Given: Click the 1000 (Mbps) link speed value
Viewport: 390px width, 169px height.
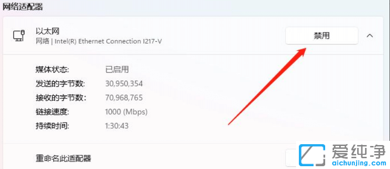Looking at the screenshot, I should coord(126,112).
